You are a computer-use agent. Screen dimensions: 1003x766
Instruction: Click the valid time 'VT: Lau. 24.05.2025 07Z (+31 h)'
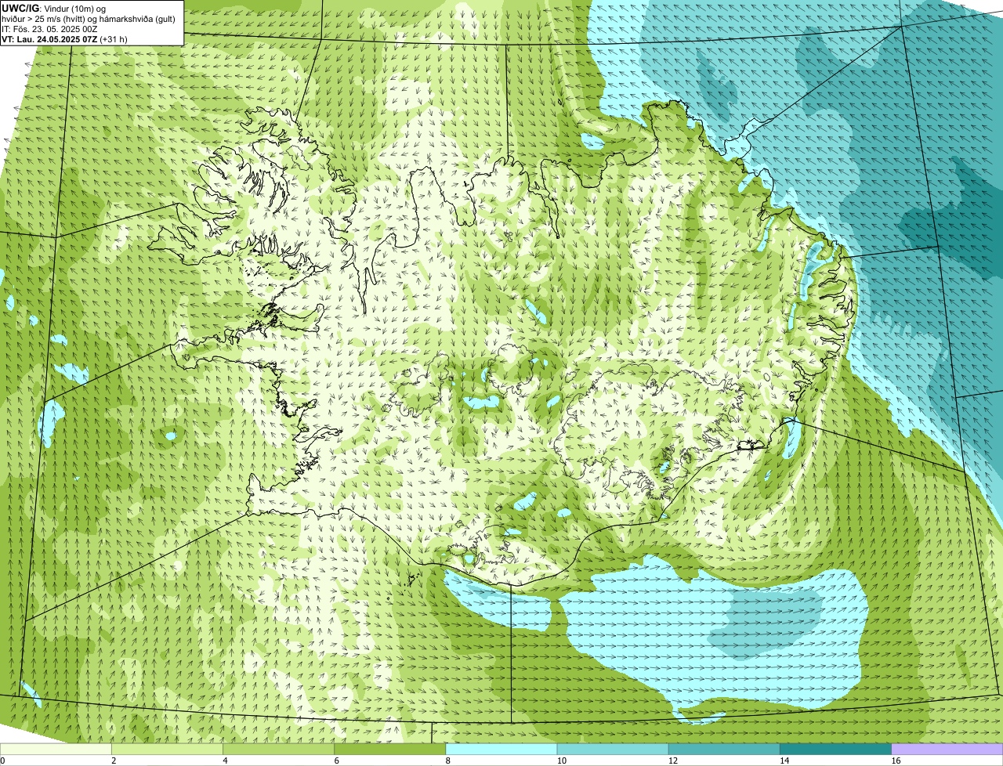64,39
